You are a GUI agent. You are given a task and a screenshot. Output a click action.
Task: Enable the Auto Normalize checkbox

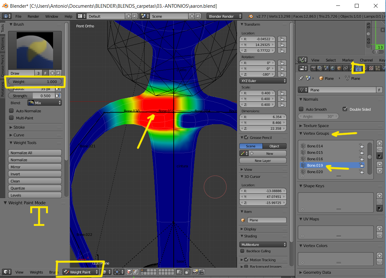pyautogui.click(x=12, y=111)
